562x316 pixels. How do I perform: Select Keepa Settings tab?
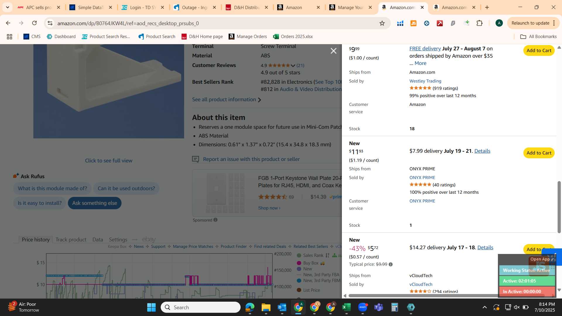(x=118, y=240)
